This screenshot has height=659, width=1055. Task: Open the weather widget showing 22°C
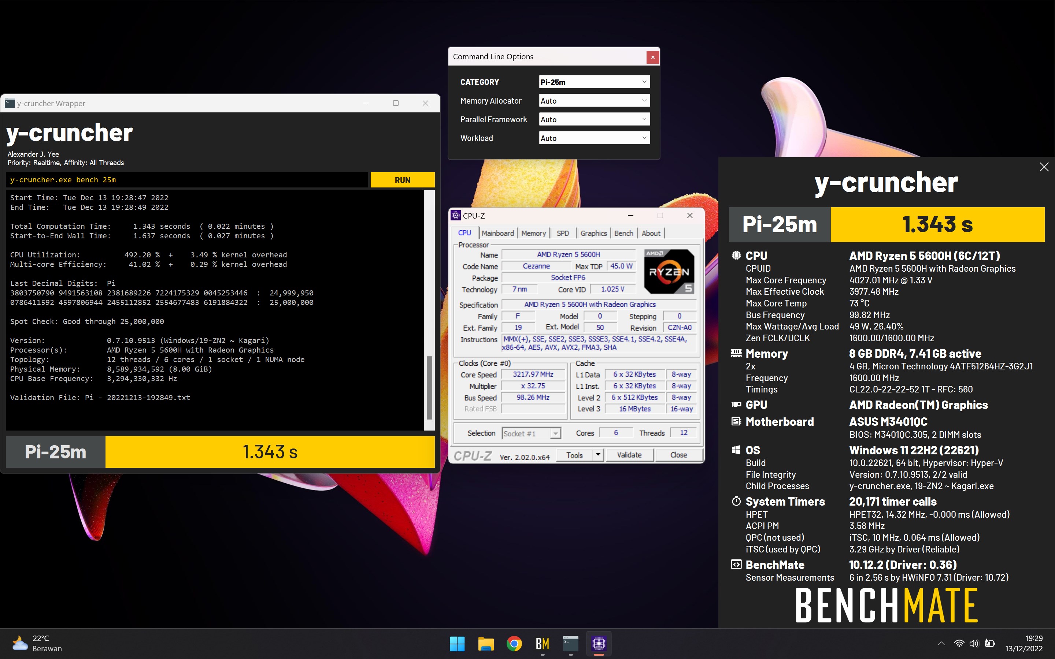pos(37,643)
